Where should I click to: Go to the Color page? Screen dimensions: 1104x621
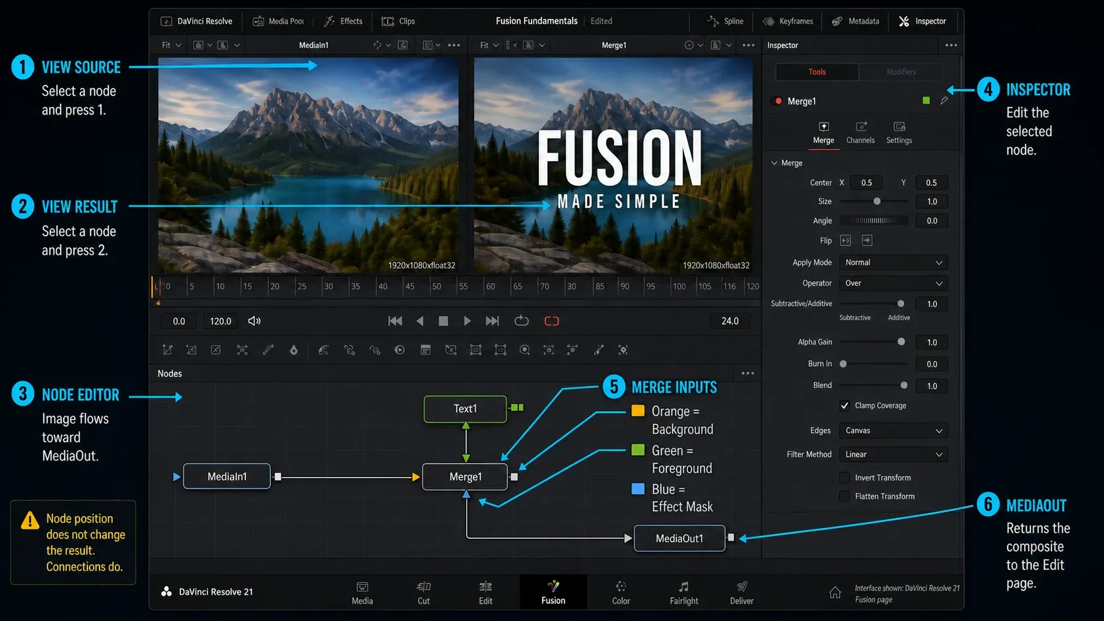[x=621, y=593]
